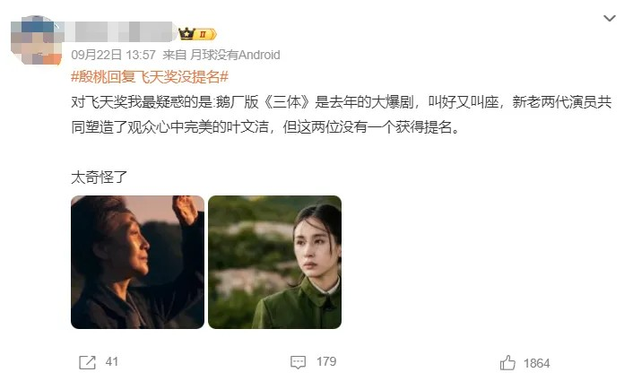Open source link 月球没有Android
The width and height of the screenshot is (624, 381).
(x=235, y=55)
